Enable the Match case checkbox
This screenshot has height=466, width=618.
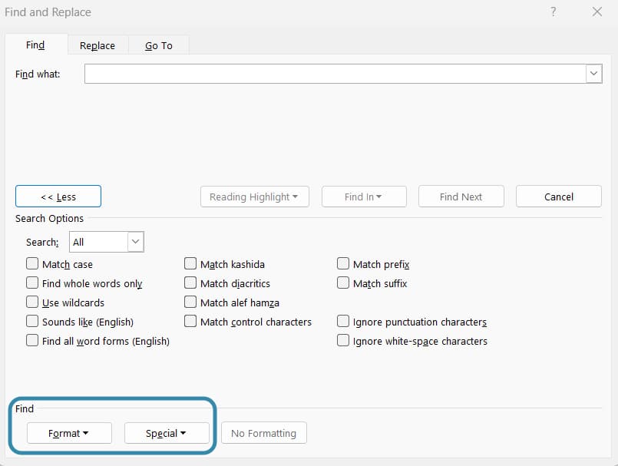32,264
